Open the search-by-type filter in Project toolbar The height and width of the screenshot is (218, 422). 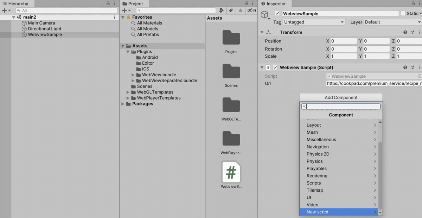pos(222,10)
